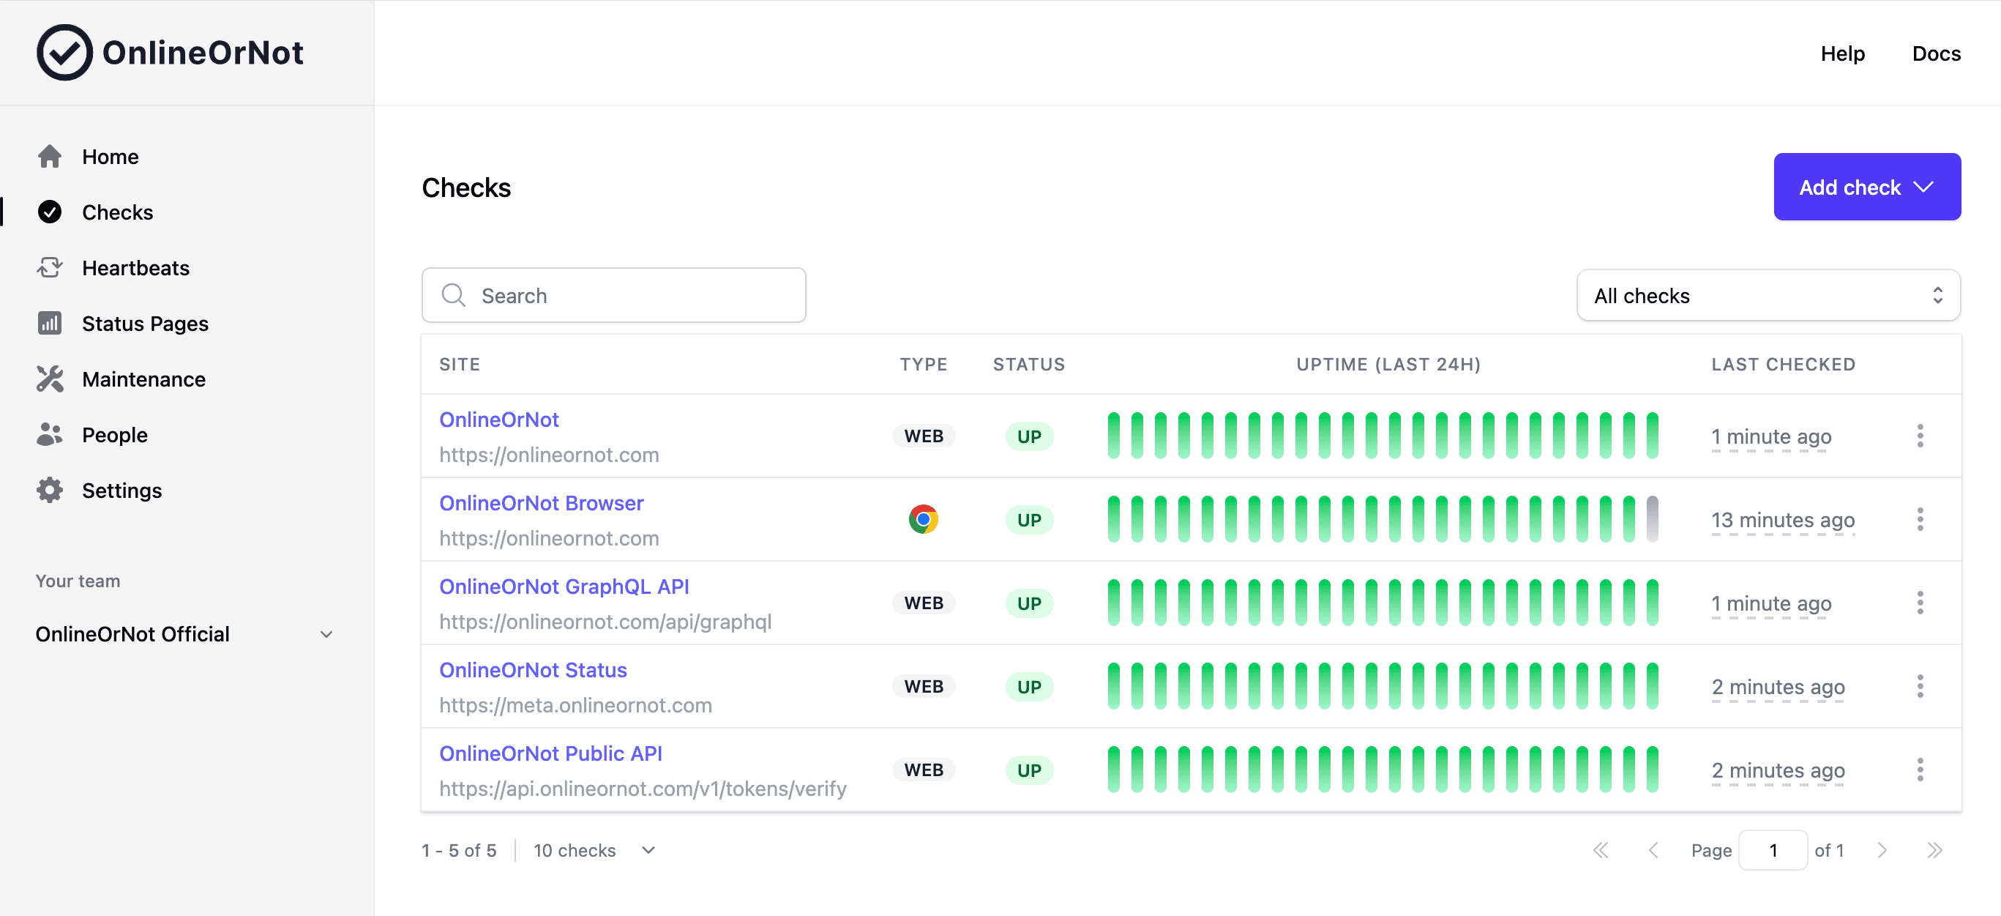Open options menu for OnlineOrNot check

1920,436
